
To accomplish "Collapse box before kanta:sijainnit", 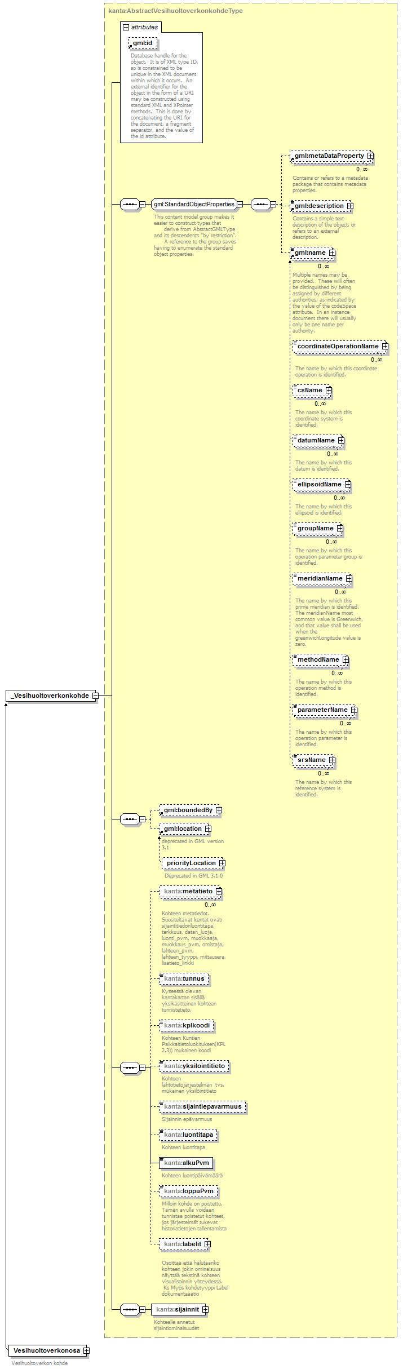I will 143,1309.
